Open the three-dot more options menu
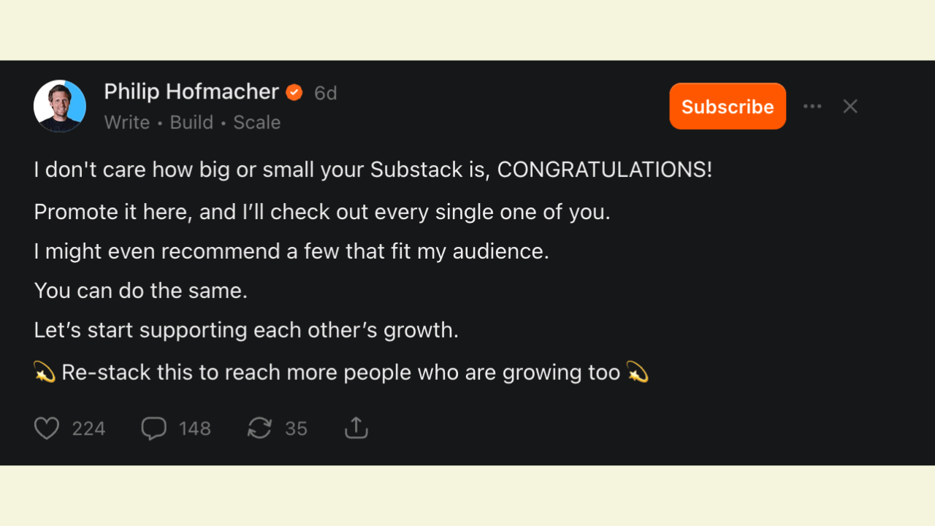 pos(812,107)
